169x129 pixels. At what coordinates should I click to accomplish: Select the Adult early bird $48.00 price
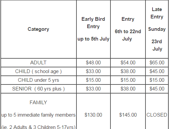pos(93,63)
